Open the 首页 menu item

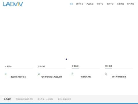coord(71,4)
